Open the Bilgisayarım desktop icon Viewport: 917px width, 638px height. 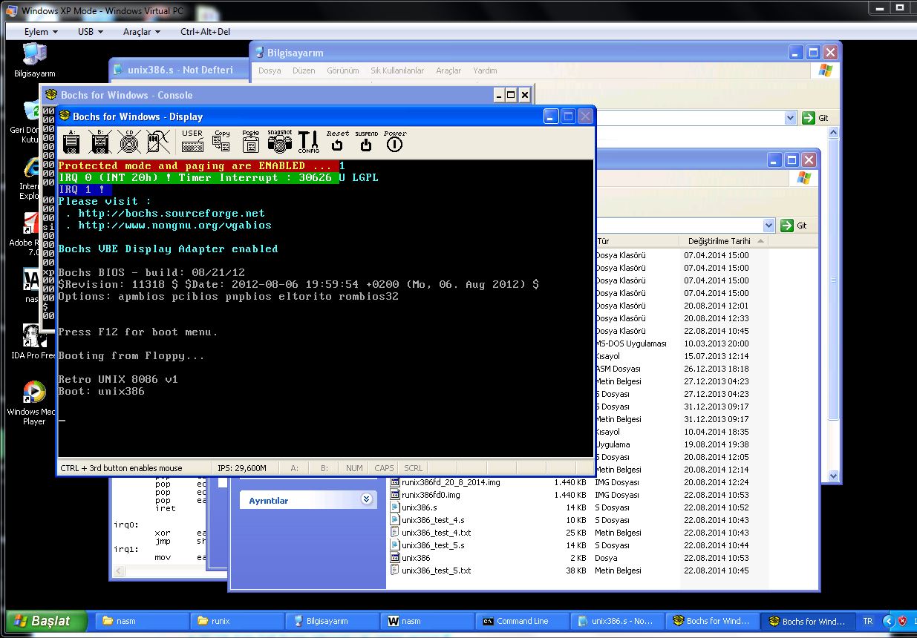[x=34, y=60]
